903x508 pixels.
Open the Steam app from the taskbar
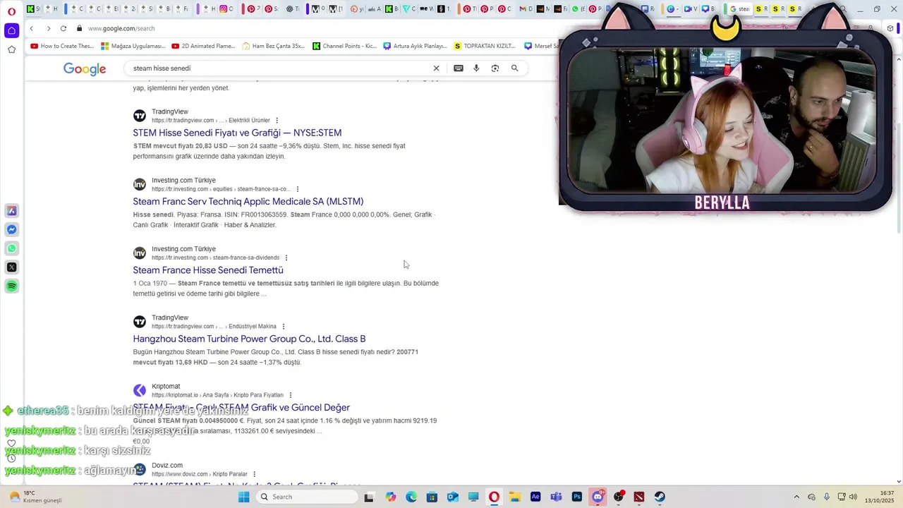(660, 497)
